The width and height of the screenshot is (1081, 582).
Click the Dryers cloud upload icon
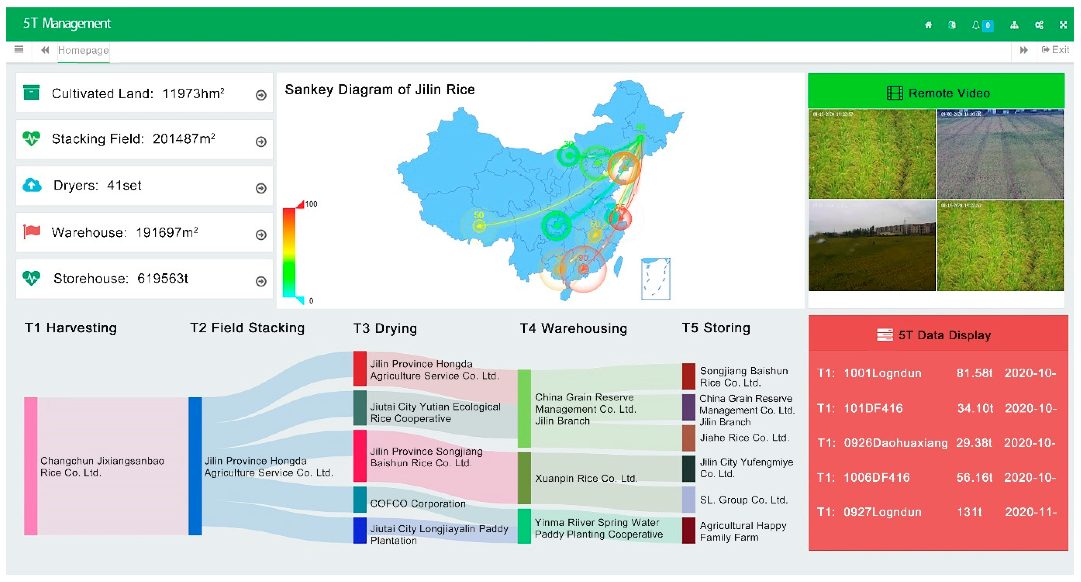click(x=32, y=185)
